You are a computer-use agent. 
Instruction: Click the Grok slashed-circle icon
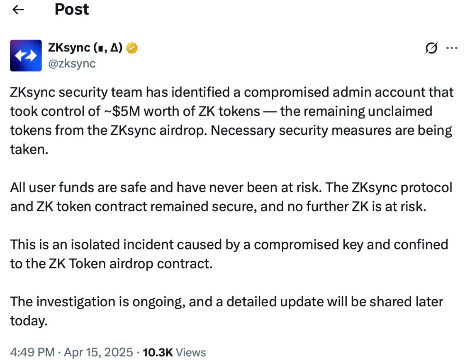pyautogui.click(x=431, y=48)
